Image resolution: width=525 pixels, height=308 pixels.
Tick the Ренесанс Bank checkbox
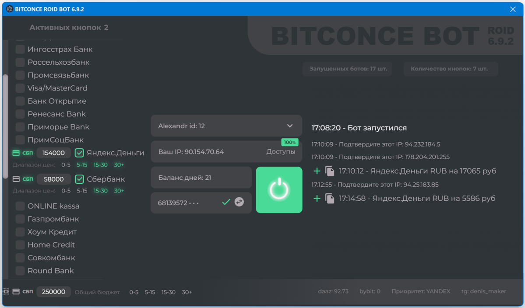[x=20, y=114]
